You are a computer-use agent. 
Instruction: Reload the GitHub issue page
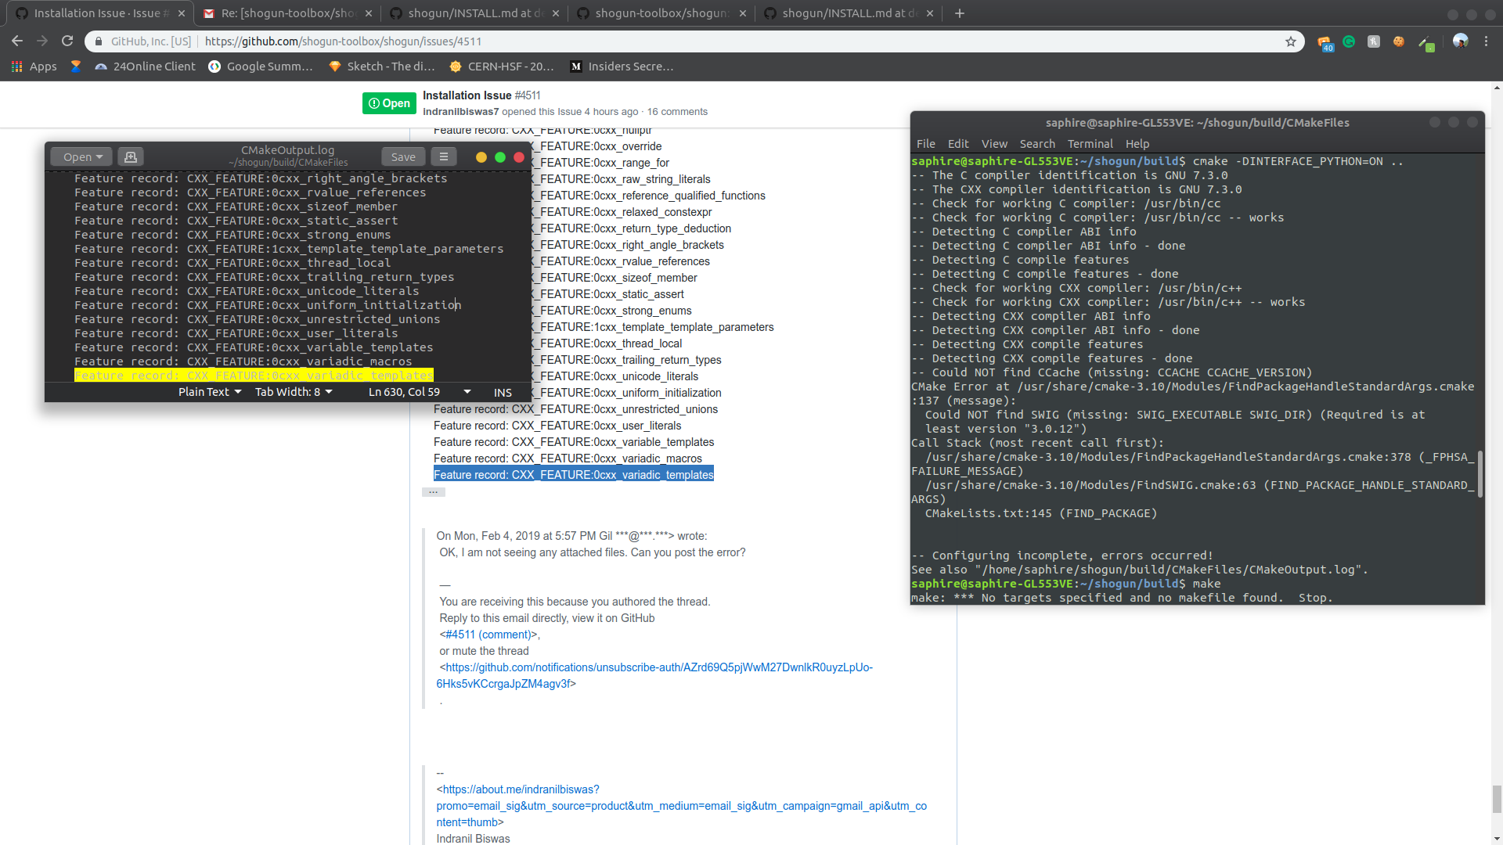pos(67,41)
